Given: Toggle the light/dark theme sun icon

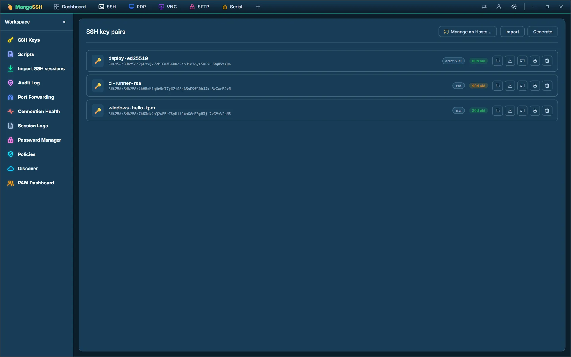Looking at the screenshot, I should click(514, 7).
